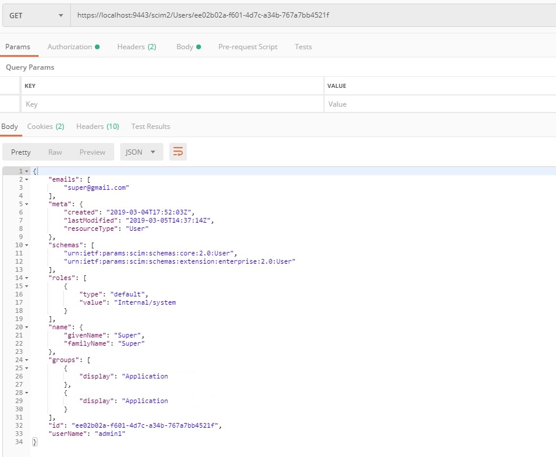Viewport: 556px width, 457px height.
Task: Open the GET method dropdown
Action: point(36,16)
